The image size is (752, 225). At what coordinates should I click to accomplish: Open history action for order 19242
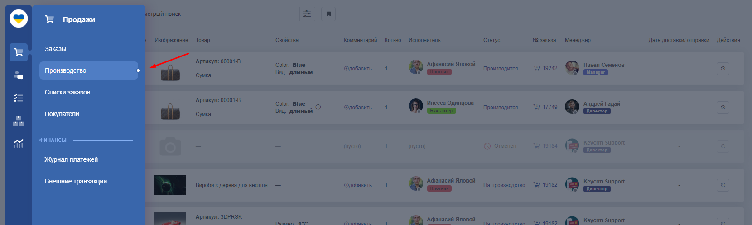(723, 69)
